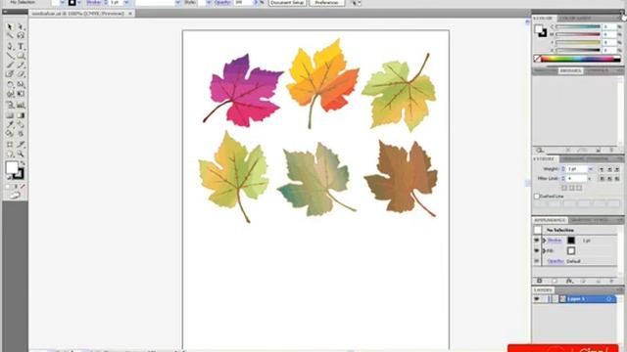Viewport: 627px width, 352px height.
Task: Select the Scale tool
Action: pos(21,85)
